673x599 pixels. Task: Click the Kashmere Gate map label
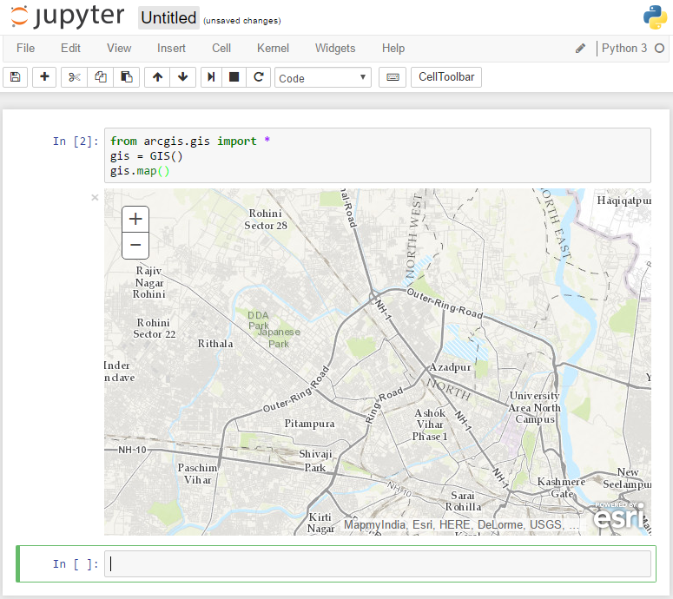[x=561, y=488]
